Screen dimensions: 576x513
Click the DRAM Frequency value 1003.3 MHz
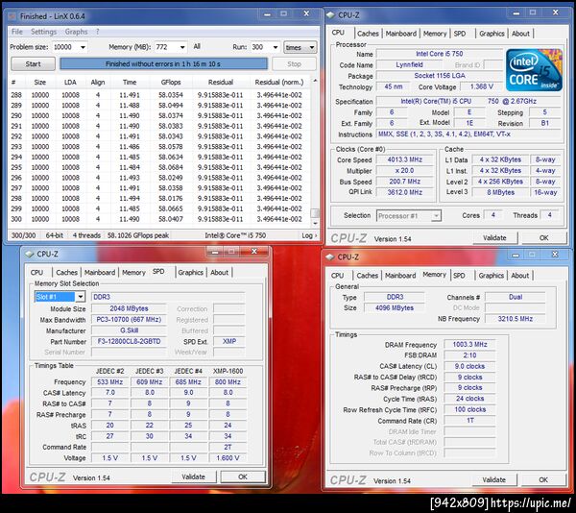tap(469, 344)
